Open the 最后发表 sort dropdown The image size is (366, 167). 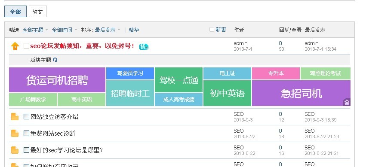tap(108, 30)
